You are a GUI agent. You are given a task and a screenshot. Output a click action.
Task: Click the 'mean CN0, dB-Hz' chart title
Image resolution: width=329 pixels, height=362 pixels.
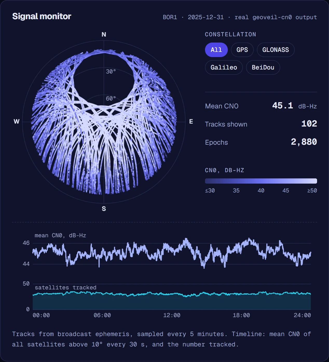pyautogui.click(x=60, y=235)
